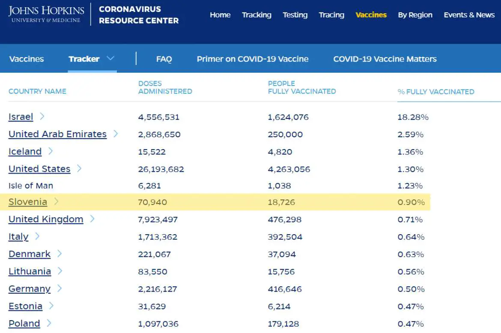Expand the chevron next to Italy
The height and width of the screenshot is (333, 501).
37,236
